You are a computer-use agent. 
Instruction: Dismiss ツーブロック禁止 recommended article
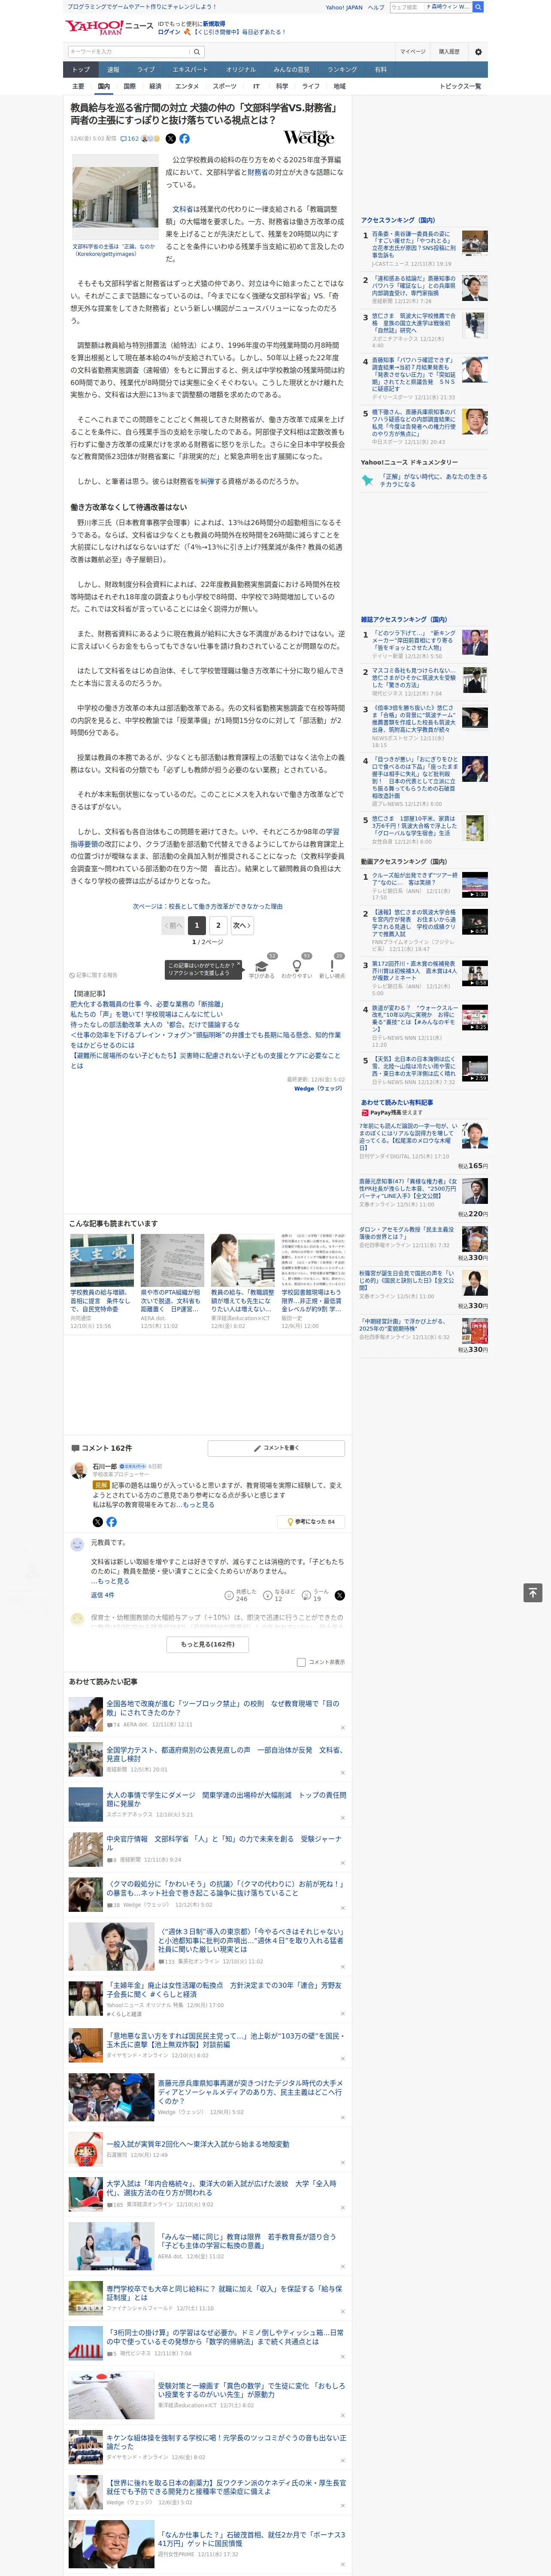coord(342,1728)
